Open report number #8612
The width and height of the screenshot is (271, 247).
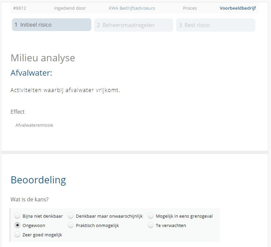tap(20, 8)
